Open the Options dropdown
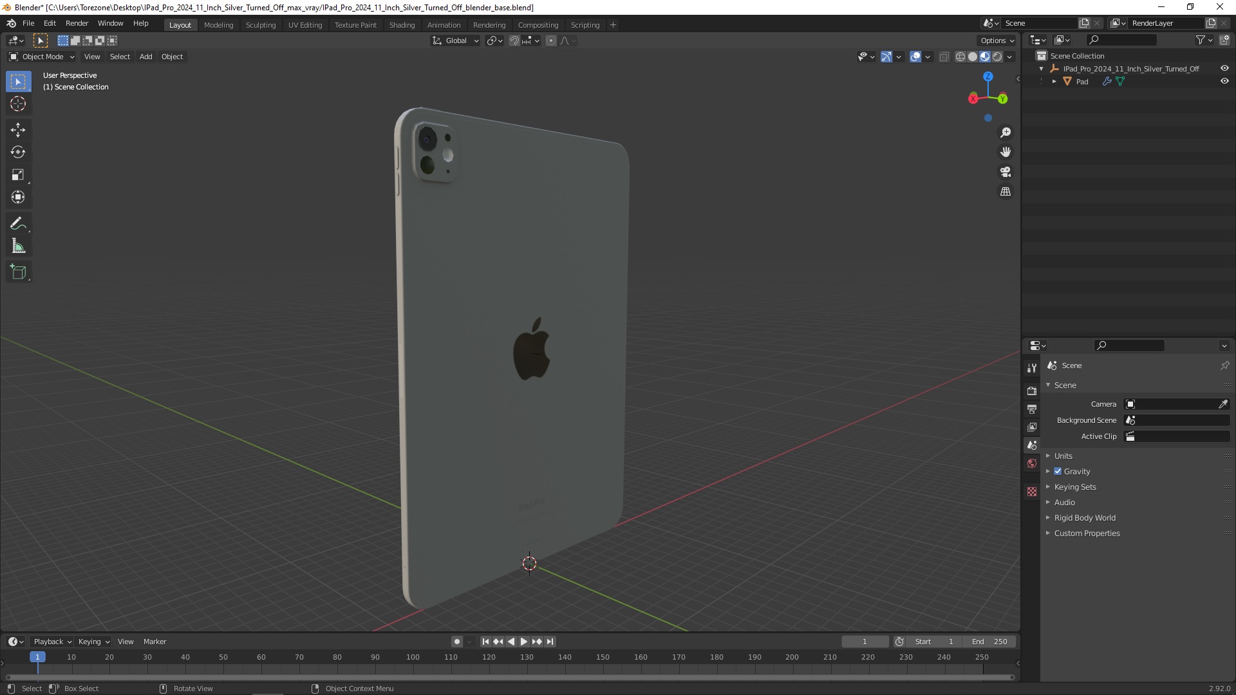This screenshot has width=1236, height=695. pyautogui.click(x=997, y=41)
